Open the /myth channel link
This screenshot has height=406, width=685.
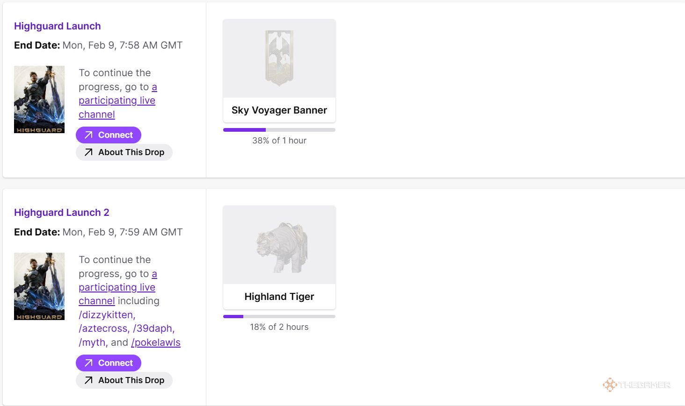click(93, 342)
